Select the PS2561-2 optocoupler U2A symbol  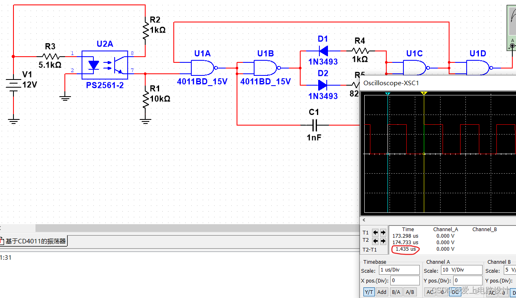105,64
